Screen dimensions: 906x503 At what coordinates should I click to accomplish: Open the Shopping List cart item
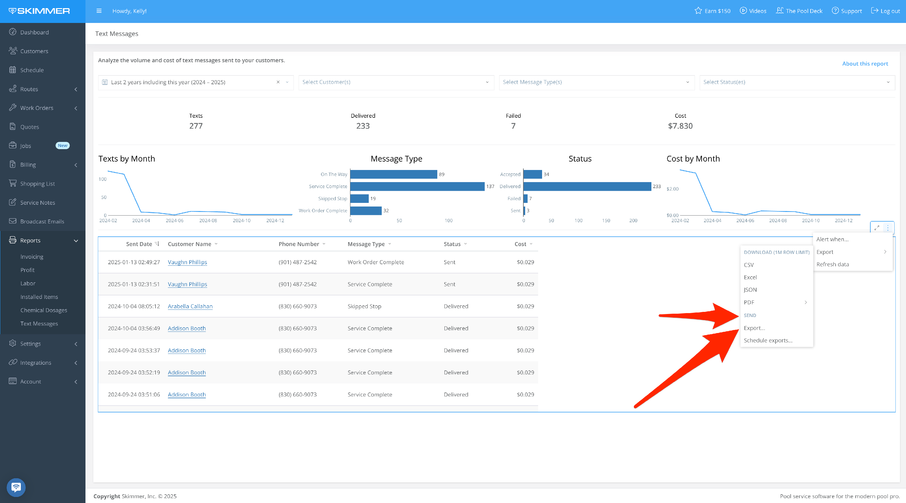tap(37, 184)
